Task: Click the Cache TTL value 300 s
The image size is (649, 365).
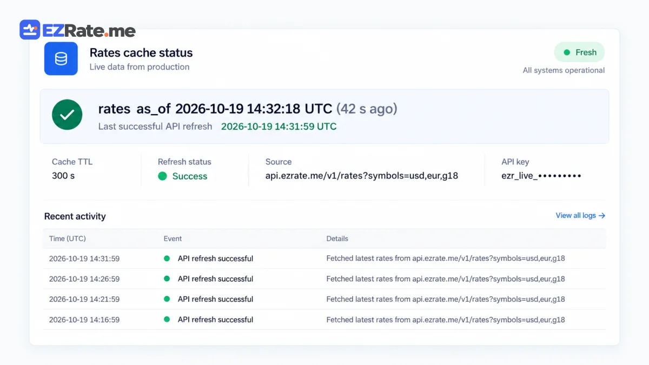Action: point(63,176)
